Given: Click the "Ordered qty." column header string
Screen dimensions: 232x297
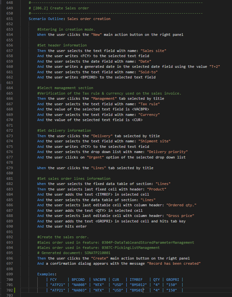Looking at the screenshot, I should coord(181,205).
